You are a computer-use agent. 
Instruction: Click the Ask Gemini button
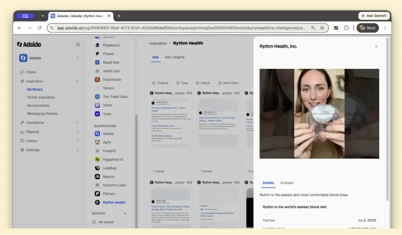tap(374, 16)
